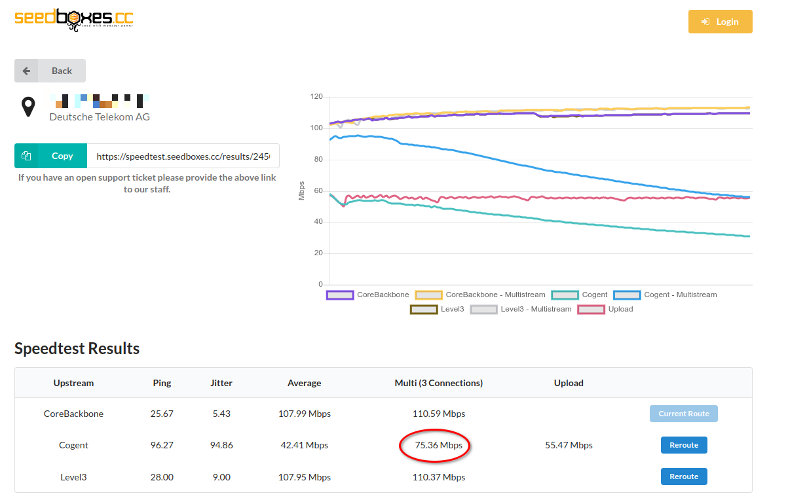Screen dimensions: 788x502
Task: Click the Average column header
Action: [x=305, y=383]
